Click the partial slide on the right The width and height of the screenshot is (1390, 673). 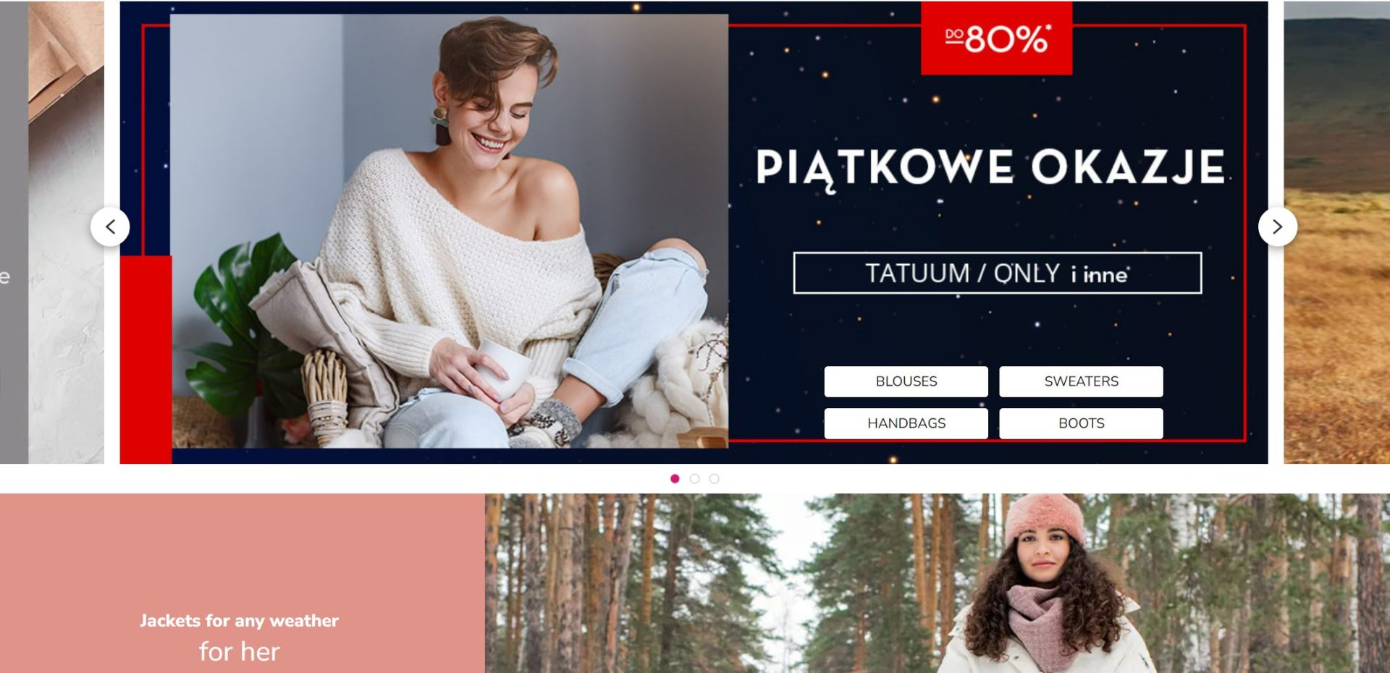point(1336,232)
